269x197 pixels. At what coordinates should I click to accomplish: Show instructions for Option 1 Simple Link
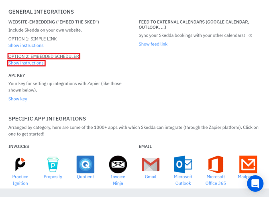[x=26, y=45]
